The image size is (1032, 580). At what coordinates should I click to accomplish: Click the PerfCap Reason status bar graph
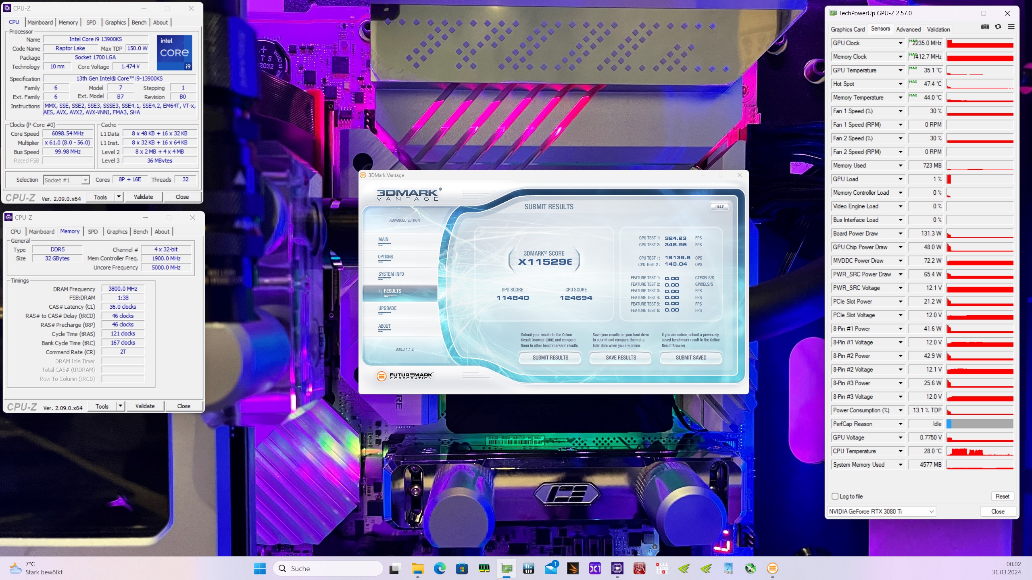[x=980, y=424]
